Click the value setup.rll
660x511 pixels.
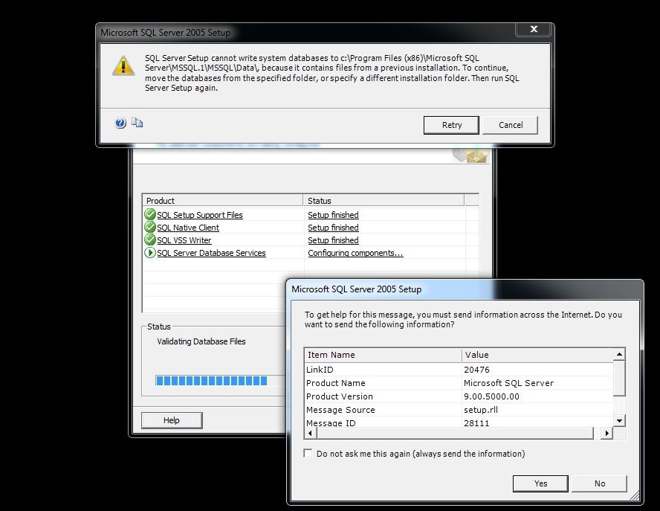point(480,410)
